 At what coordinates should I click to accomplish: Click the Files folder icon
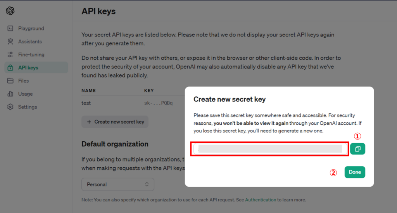point(10,81)
